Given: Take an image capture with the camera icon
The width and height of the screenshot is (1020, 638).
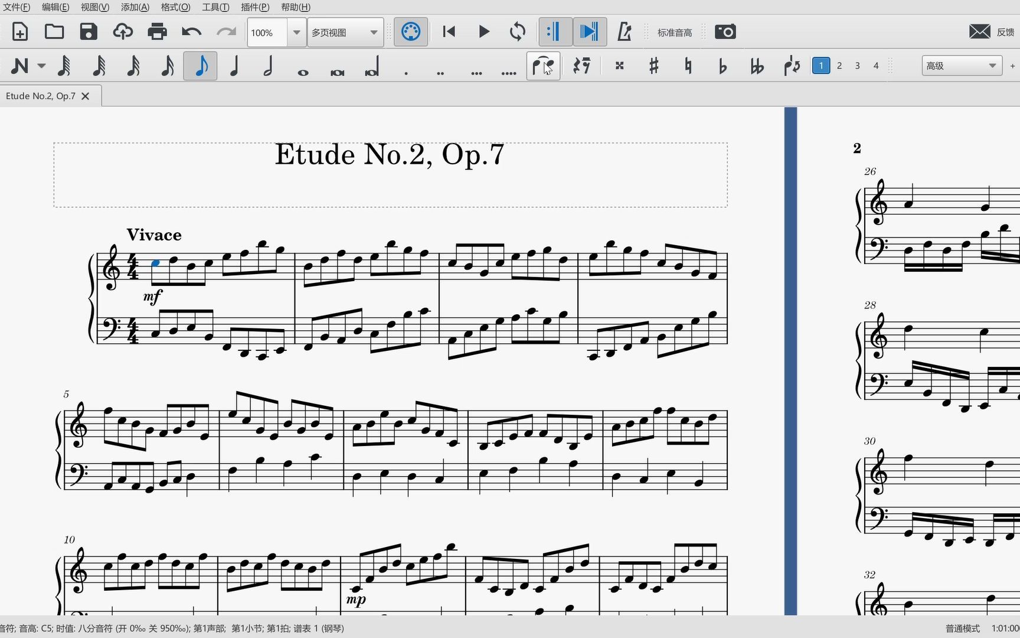Looking at the screenshot, I should tap(725, 32).
